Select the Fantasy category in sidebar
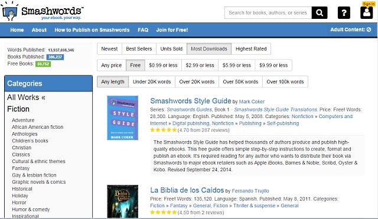Viewport: 378px width, 219px height. pos(21,168)
